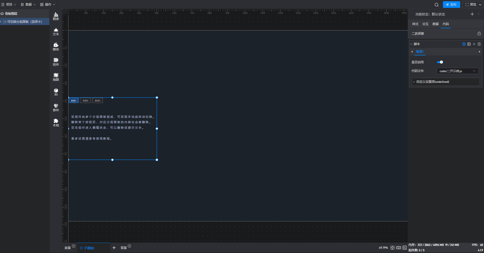This screenshot has width=484, height=253.
Task: Click 按钮3 in the canvas panel
Action: point(98,101)
